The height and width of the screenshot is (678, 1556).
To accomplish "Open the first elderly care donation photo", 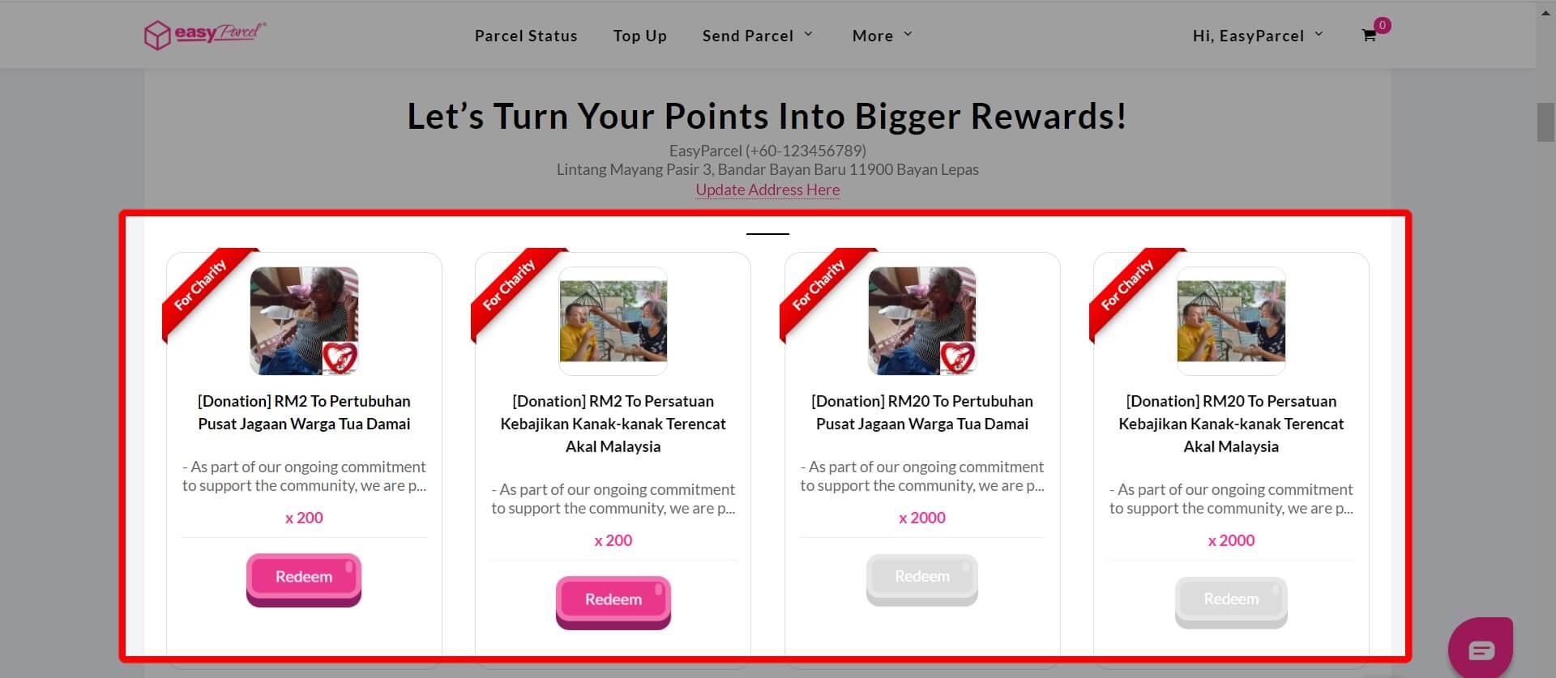I will coord(304,321).
